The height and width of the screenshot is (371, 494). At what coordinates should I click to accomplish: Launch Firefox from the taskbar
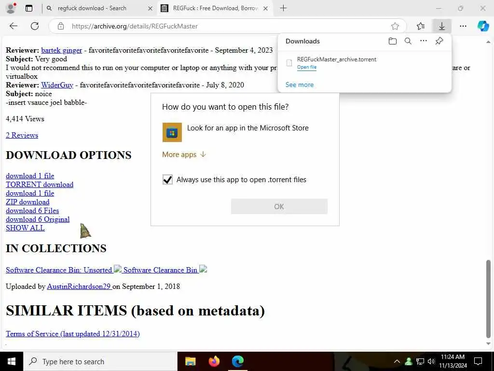(214, 361)
